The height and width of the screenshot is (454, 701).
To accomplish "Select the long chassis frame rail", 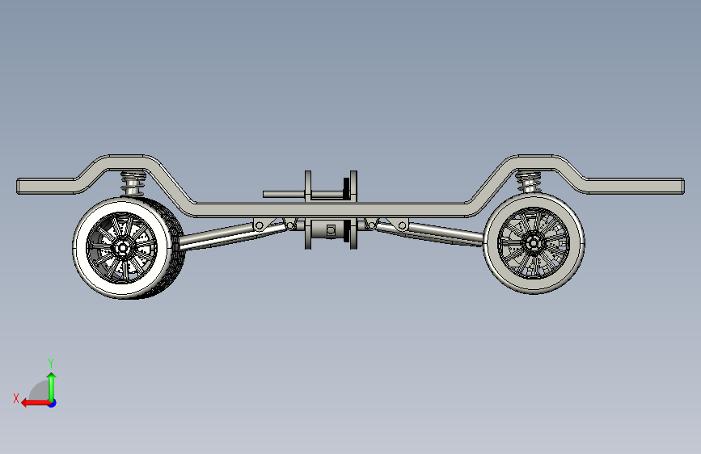I will click(x=350, y=209).
